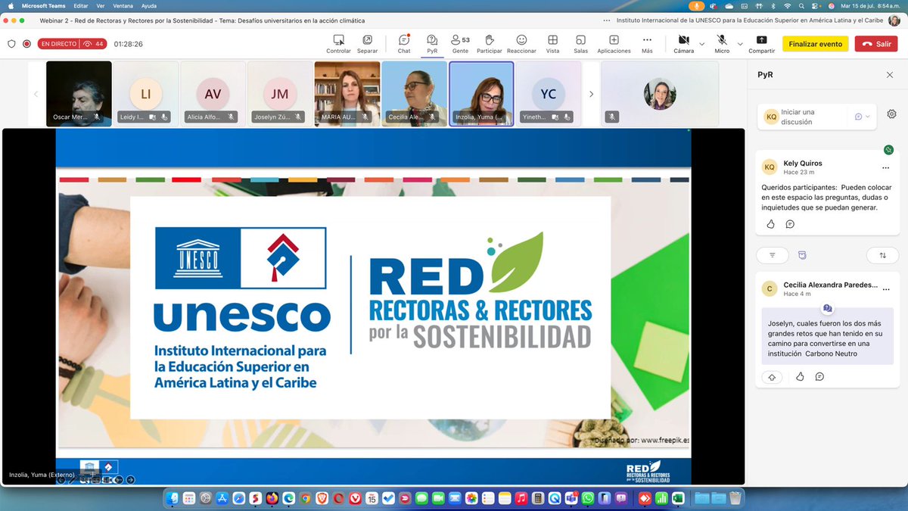Image resolution: width=908 pixels, height=511 pixels.
Task: Open the Microsoft Teams menu
Action: click(45, 5)
